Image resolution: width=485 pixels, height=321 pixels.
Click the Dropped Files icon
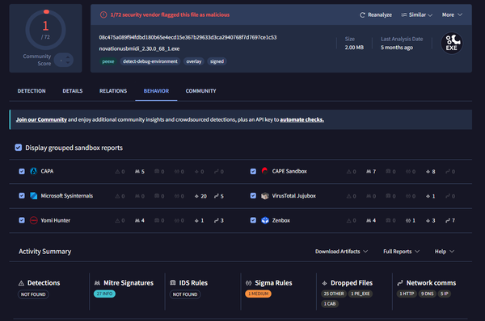tap(324, 283)
